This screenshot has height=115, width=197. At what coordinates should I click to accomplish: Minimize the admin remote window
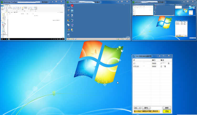point(184,2)
